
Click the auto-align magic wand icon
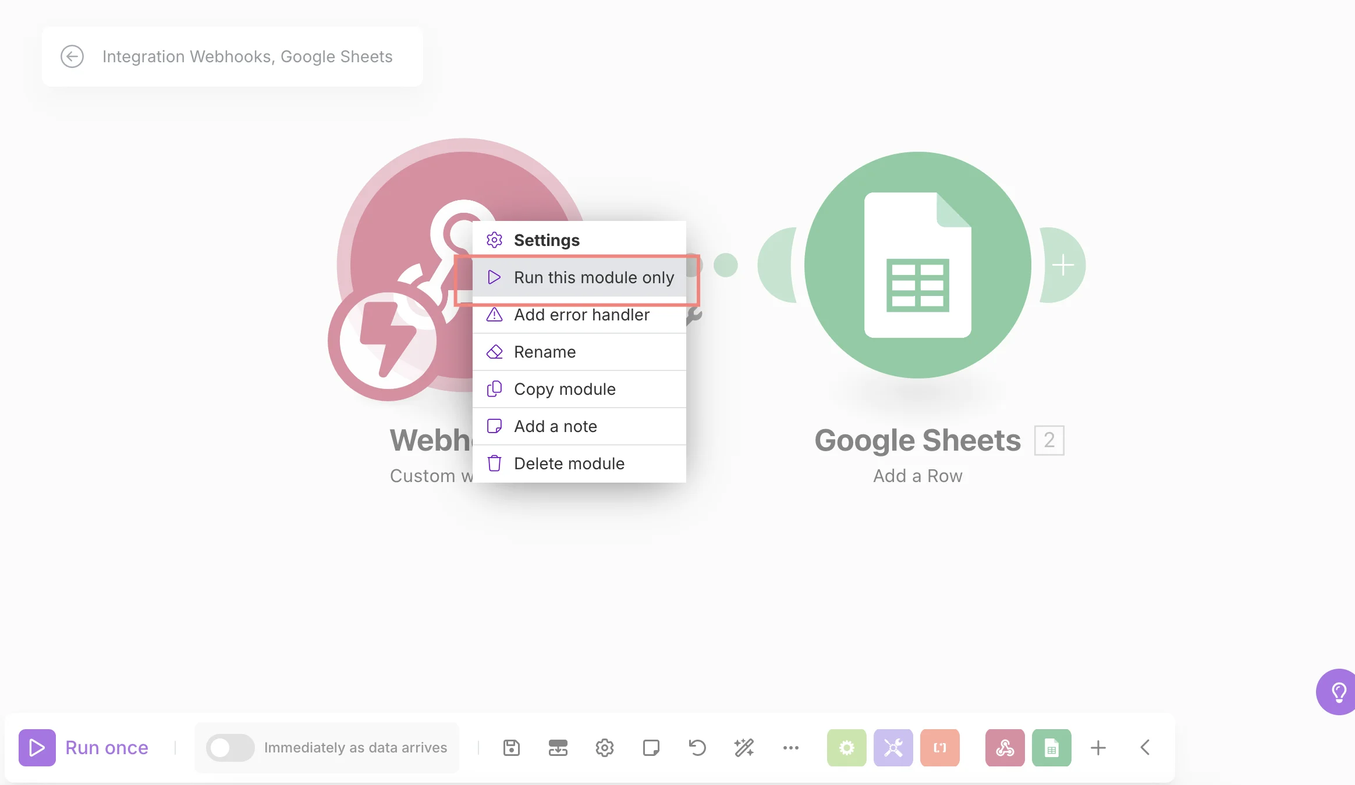(744, 747)
